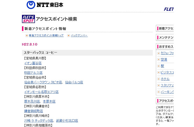Screen dimensions: 194x127
Task: Click 新着アクセスポイント情報 main heading
Action: point(45,29)
